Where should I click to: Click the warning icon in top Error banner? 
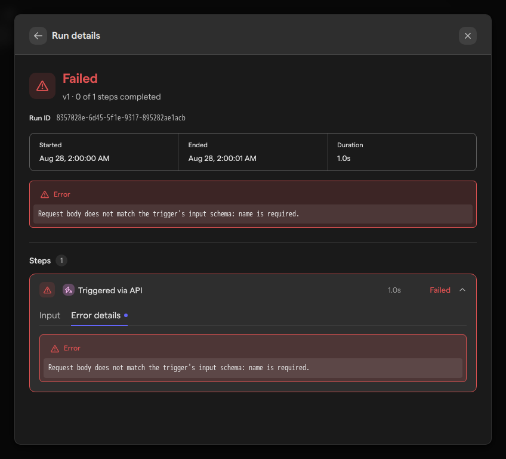45,194
